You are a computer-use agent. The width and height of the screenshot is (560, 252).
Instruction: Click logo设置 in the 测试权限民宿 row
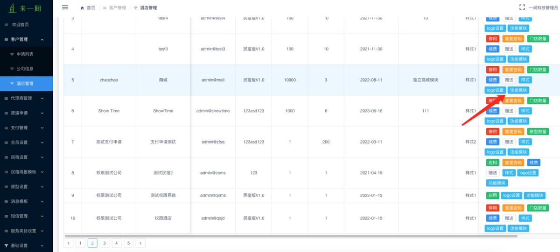511,196
